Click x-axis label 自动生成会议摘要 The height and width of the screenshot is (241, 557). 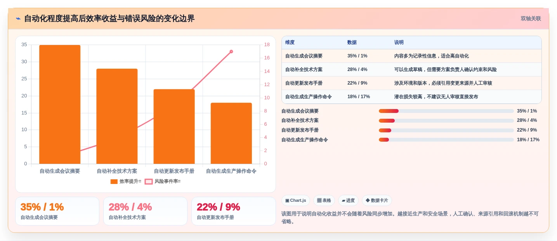[x=60, y=171]
